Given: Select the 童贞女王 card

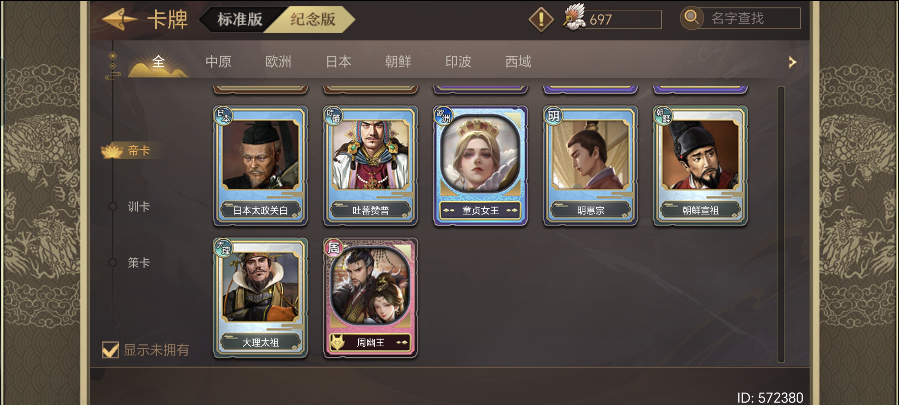Looking at the screenshot, I should (480, 166).
